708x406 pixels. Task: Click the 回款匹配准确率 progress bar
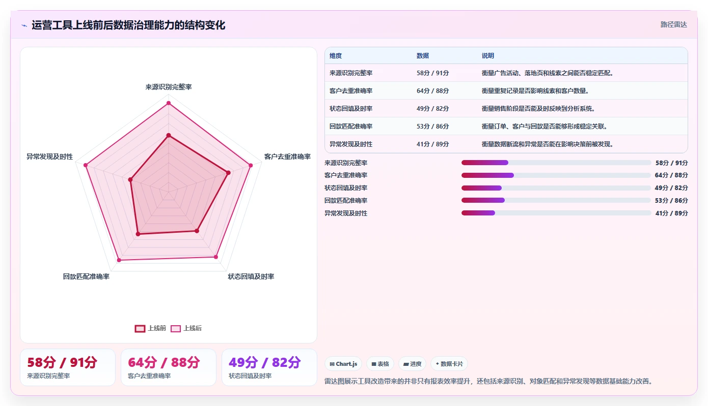[x=556, y=201]
